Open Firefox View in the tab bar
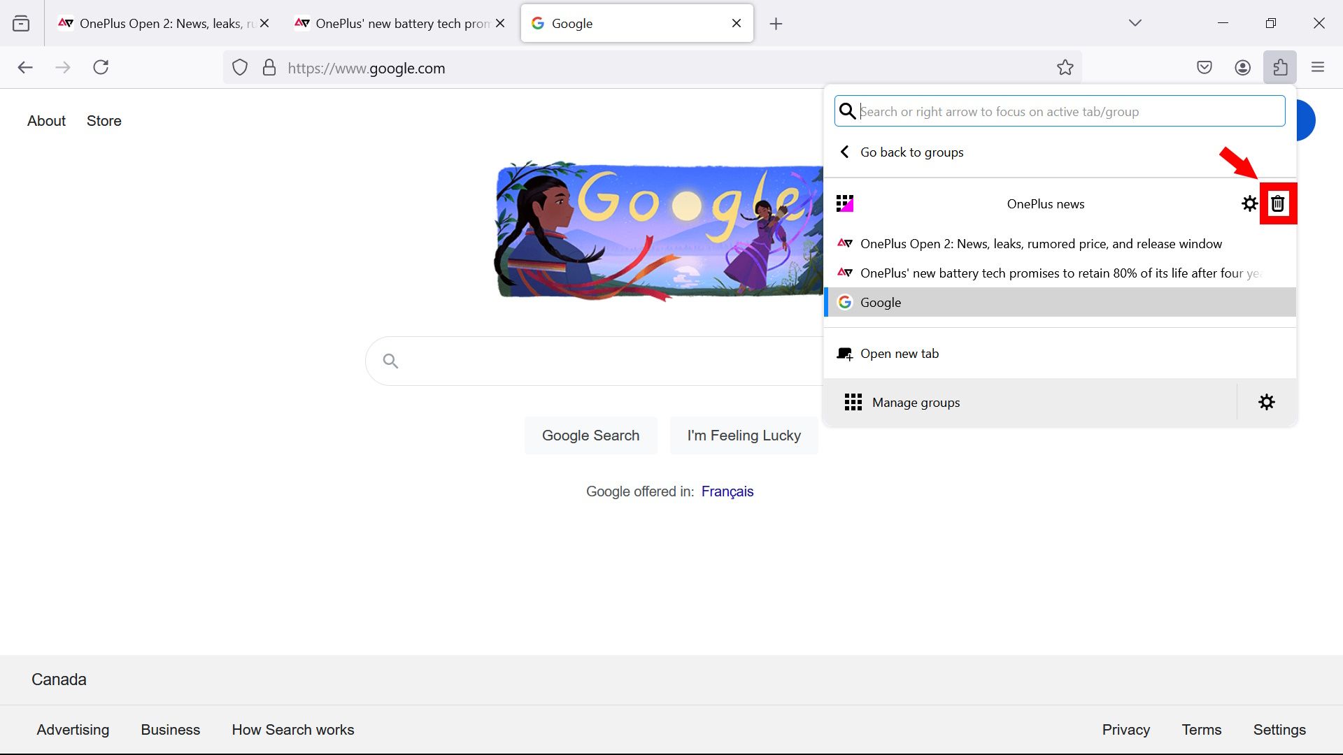 point(21,22)
